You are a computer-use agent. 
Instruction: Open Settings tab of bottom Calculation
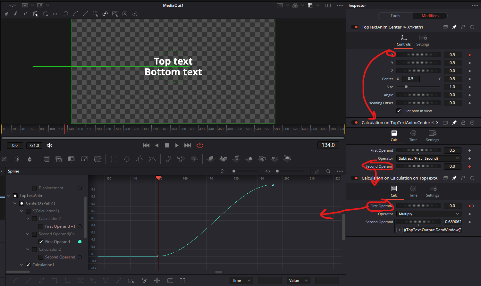(432, 191)
